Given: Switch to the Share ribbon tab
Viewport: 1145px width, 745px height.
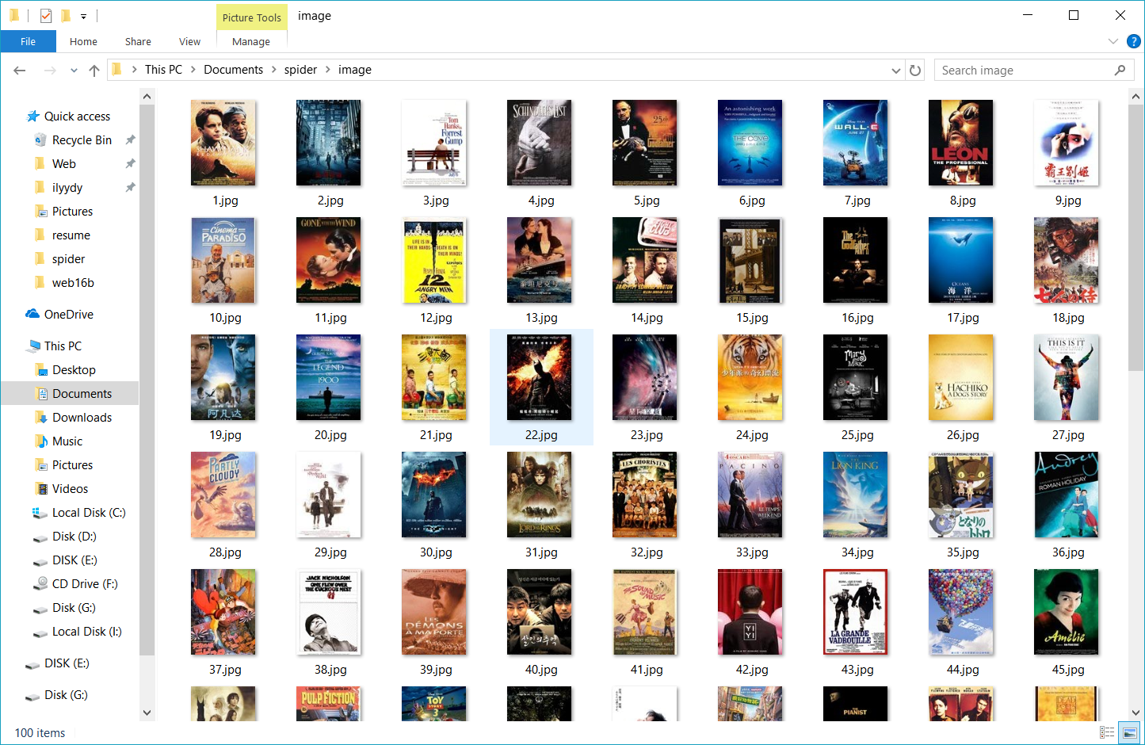Looking at the screenshot, I should (138, 42).
